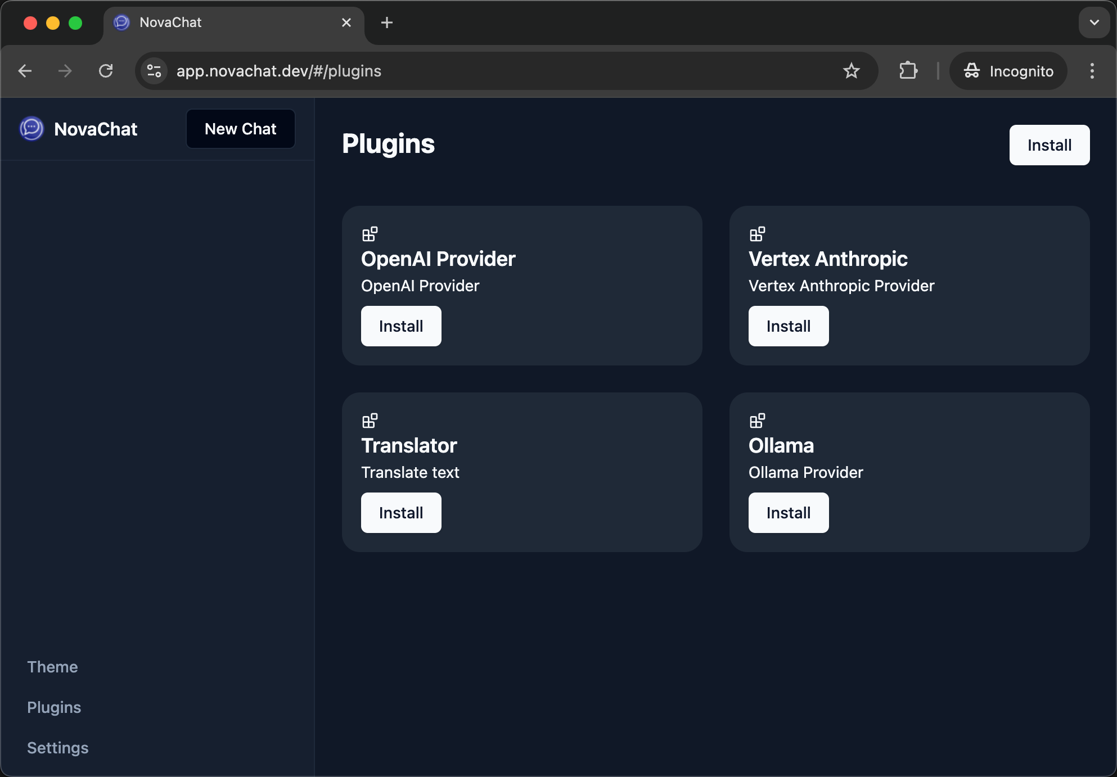Click the Vertex Anthropic plugin icon
Image resolution: width=1117 pixels, height=777 pixels.
point(758,233)
